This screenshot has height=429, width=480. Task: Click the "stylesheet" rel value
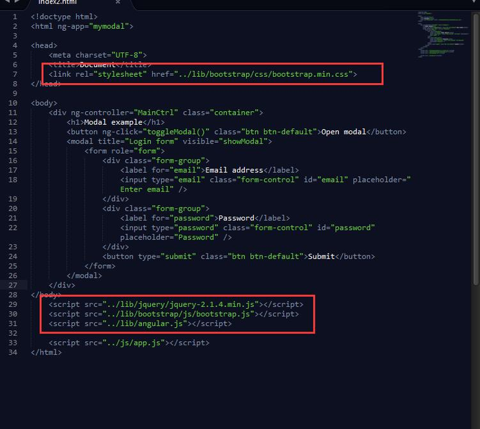(120, 74)
